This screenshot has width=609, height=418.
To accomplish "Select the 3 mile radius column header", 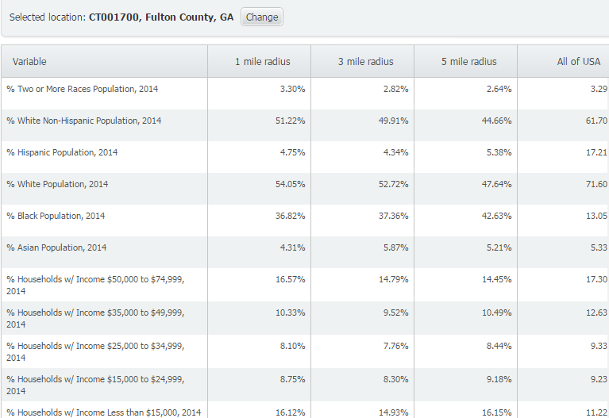I will tap(365, 61).
